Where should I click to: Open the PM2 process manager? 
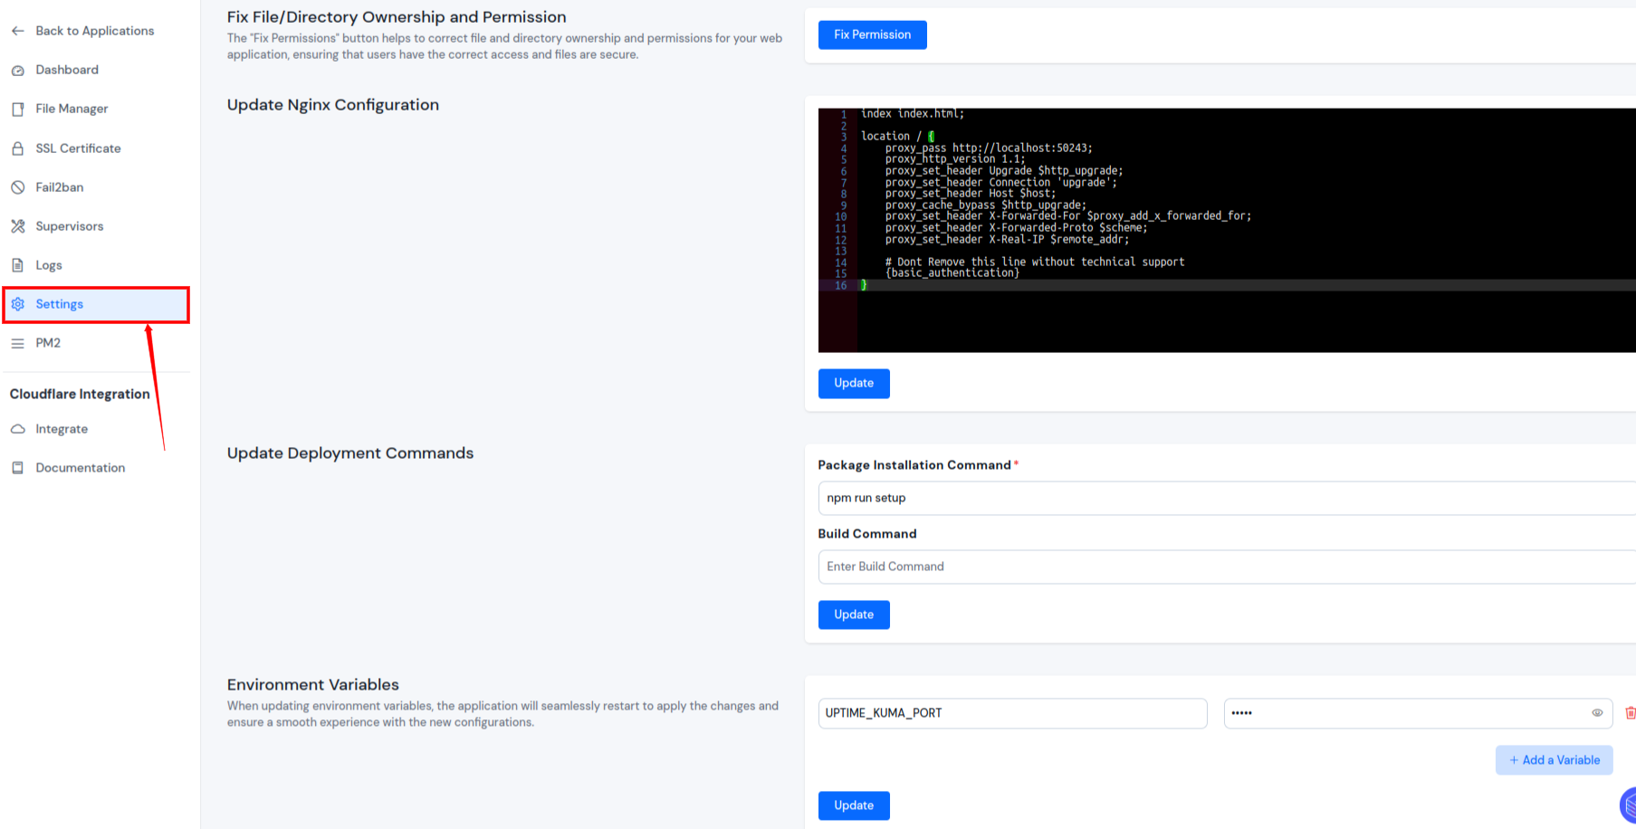(48, 342)
